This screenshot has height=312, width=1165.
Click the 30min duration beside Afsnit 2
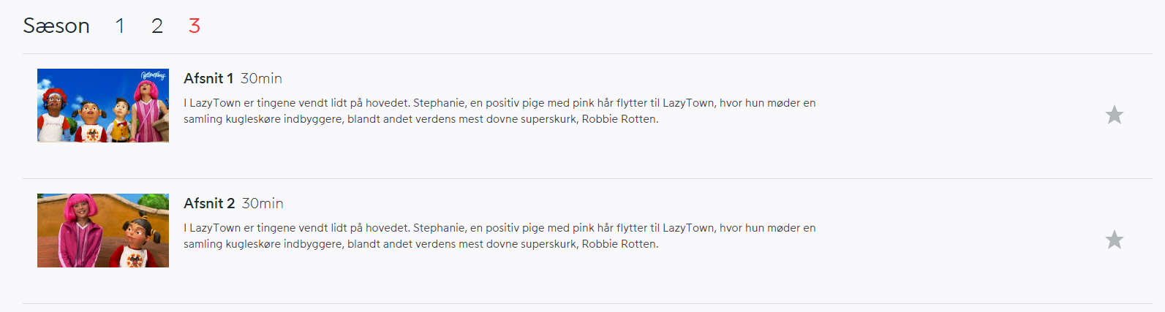263,203
